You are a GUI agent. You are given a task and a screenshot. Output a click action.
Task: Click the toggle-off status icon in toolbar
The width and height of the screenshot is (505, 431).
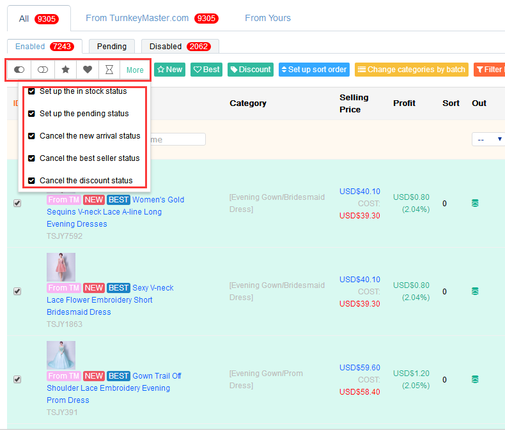click(43, 70)
